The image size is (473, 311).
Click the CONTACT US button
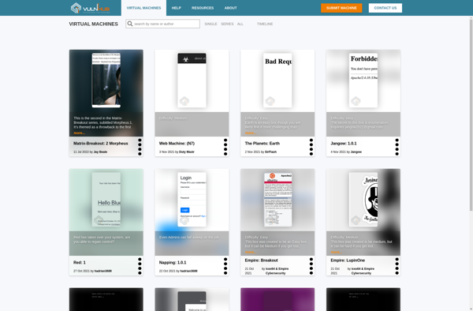(385, 8)
